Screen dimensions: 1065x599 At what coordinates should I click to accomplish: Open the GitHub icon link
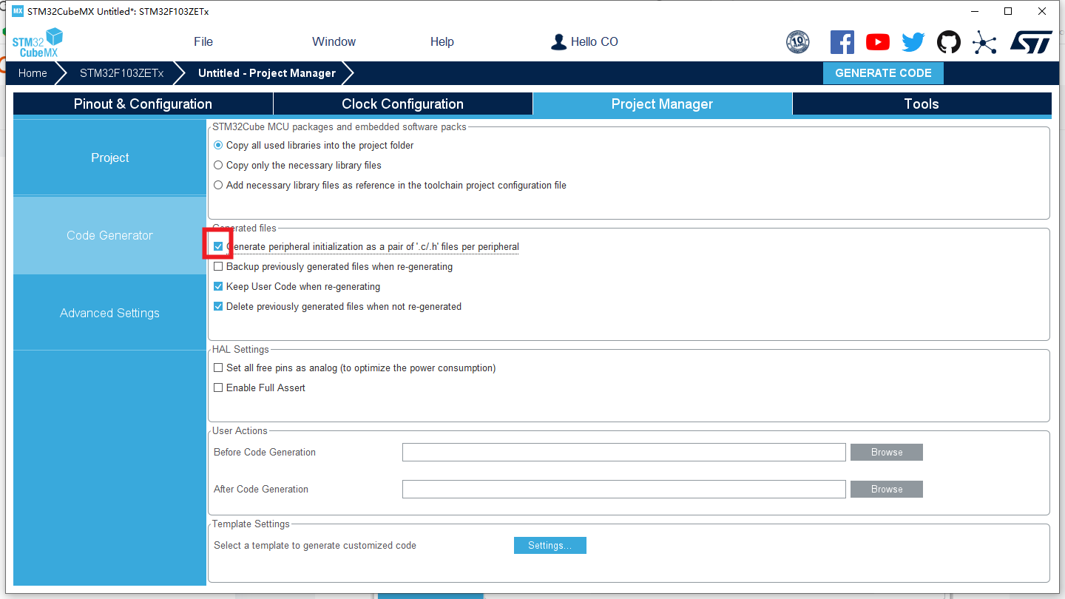949,42
